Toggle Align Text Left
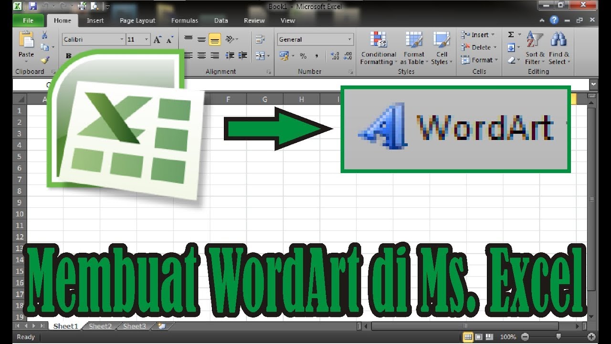611x344 pixels. 188,56
